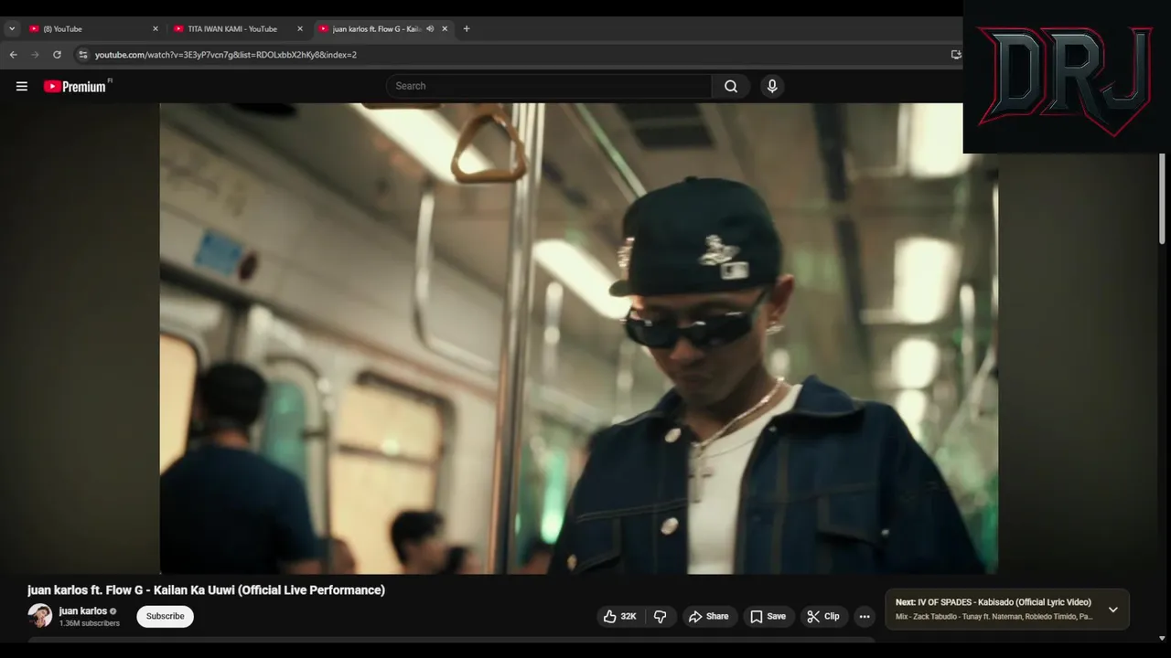Go back in browser history

[x=13, y=55]
